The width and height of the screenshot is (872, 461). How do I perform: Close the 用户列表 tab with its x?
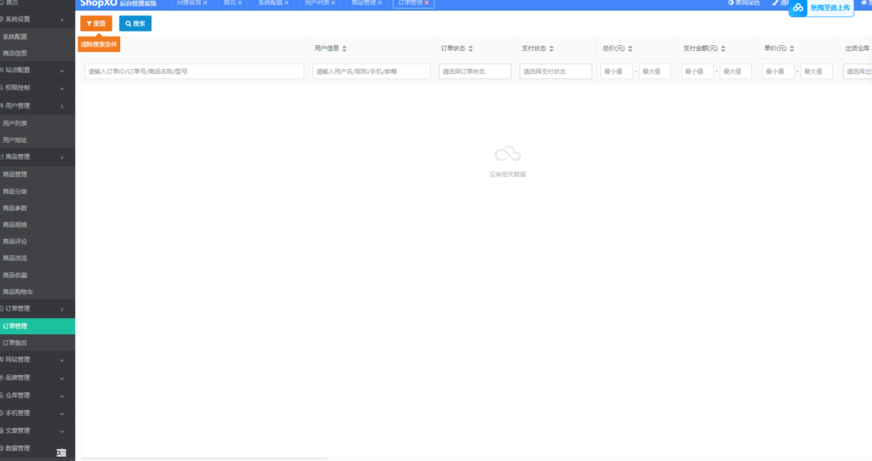pyautogui.click(x=333, y=3)
